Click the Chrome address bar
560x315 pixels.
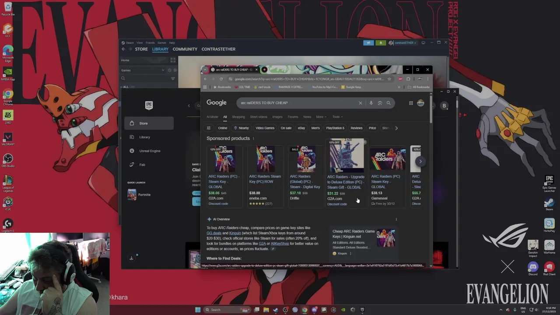click(308, 79)
